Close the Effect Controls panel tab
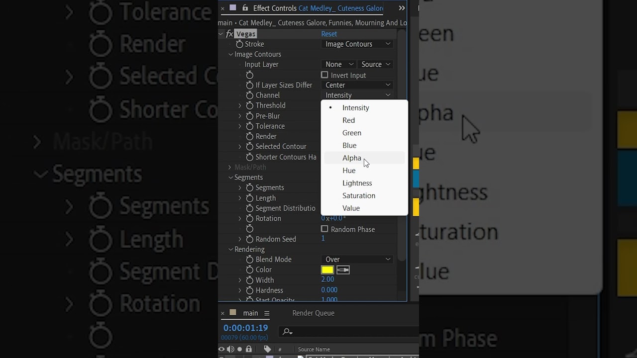637x358 pixels. click(x=222, y=8)
